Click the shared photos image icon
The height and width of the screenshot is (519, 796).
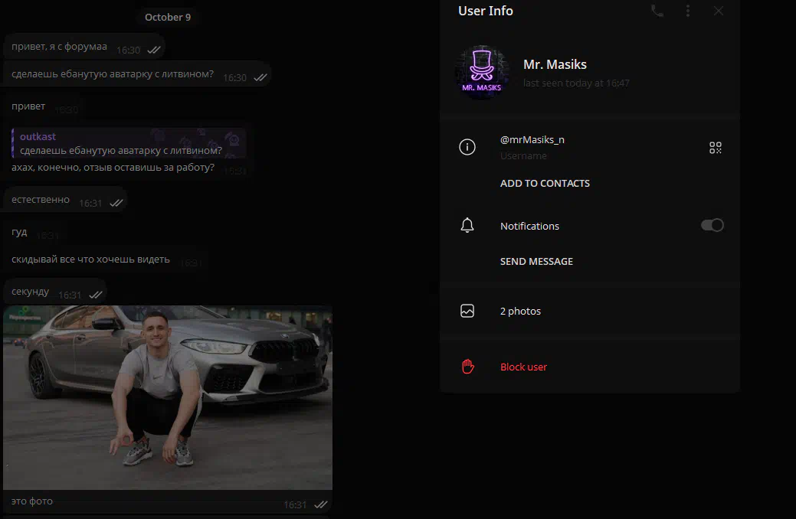tap(467, 311)
